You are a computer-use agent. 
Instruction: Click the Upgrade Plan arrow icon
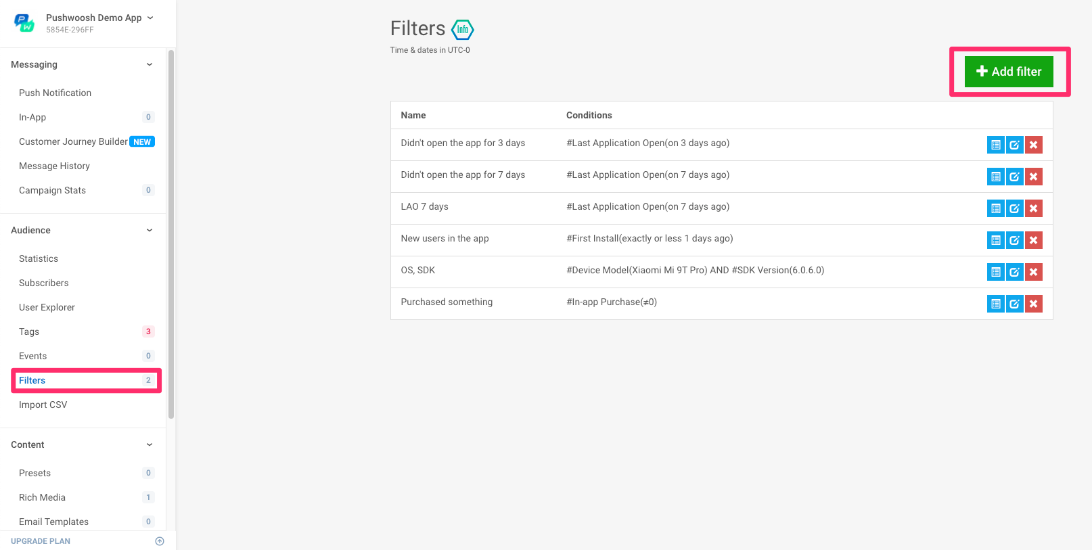(x=160, y=541)
